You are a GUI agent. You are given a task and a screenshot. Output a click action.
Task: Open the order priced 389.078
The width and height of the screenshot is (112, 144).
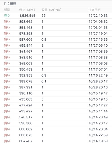tap(56, 82)
